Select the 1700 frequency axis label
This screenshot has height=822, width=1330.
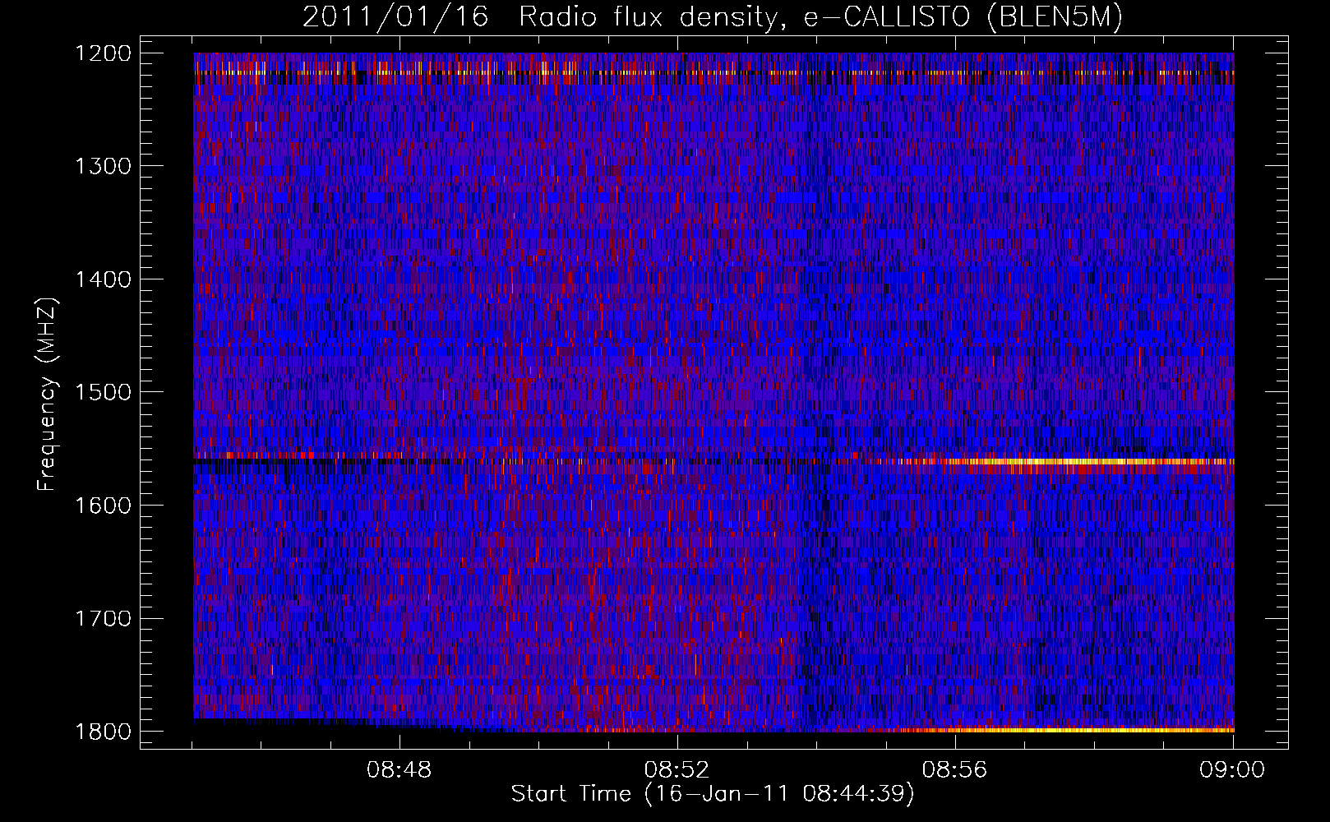tap(103, 618)
